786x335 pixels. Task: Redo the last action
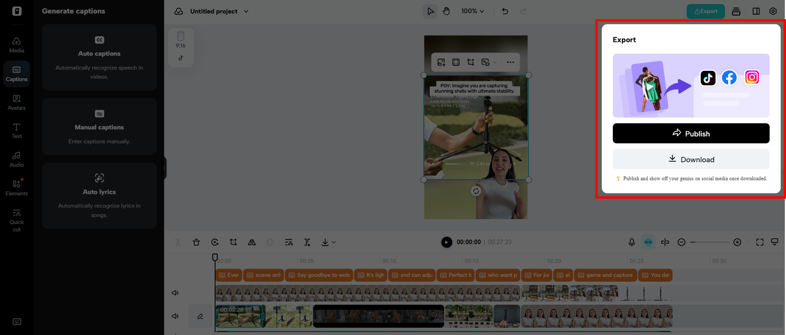(523, 11)
